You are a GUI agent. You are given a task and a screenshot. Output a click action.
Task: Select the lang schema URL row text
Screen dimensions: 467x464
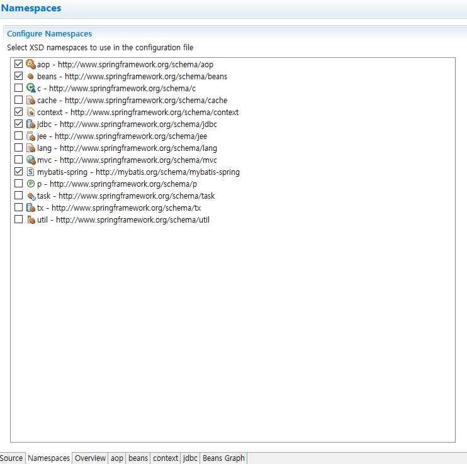tap(127, 148)
